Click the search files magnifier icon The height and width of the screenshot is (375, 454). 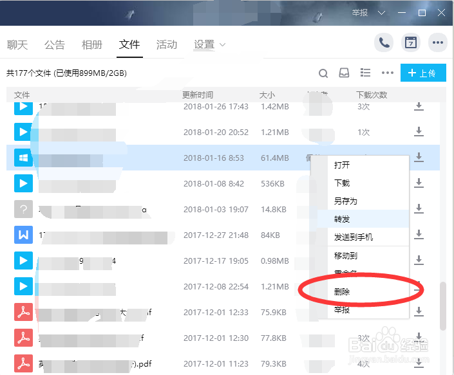[x=323, y=73]
